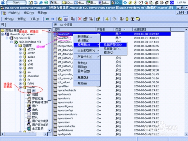Click the New Login toolbar icon
188x141 pixels.
[x=133, y=19]
